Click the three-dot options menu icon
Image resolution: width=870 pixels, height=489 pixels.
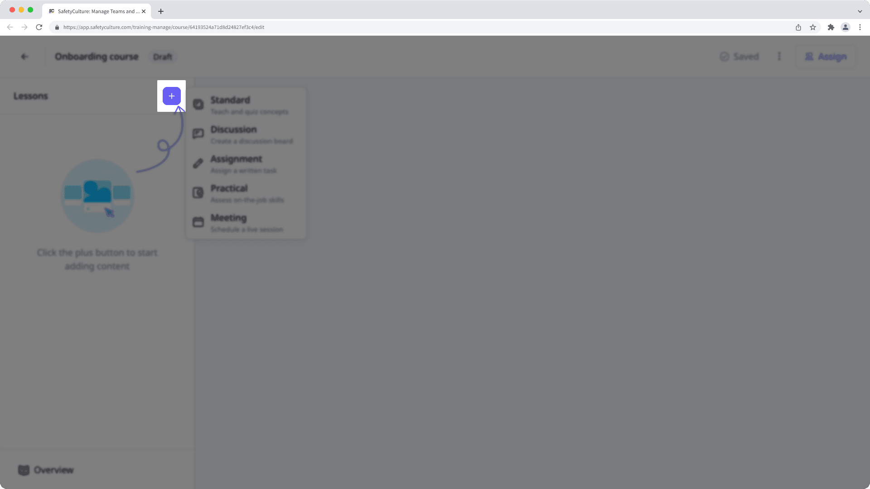(779, 56)
